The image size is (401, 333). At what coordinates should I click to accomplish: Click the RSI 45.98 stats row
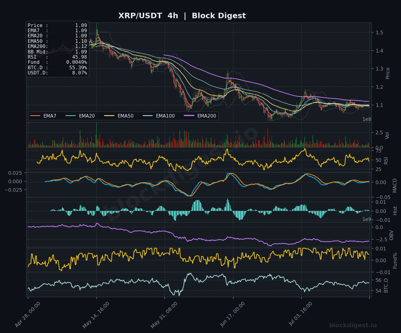(57, 57)
